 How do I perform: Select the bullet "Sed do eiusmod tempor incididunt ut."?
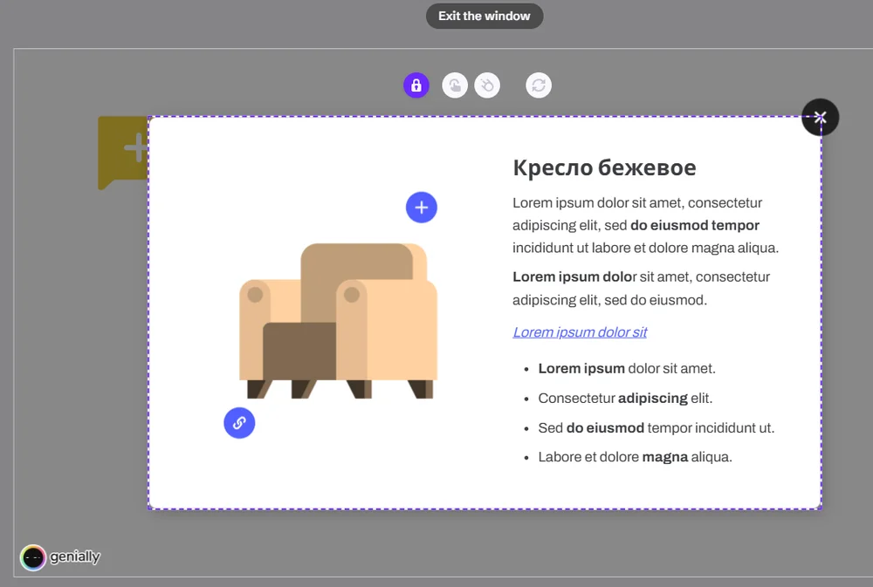click(656, 428)
